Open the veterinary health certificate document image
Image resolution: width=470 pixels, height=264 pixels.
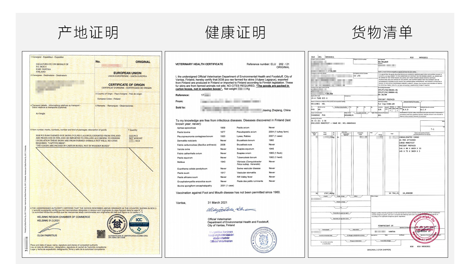coord(235,155)
